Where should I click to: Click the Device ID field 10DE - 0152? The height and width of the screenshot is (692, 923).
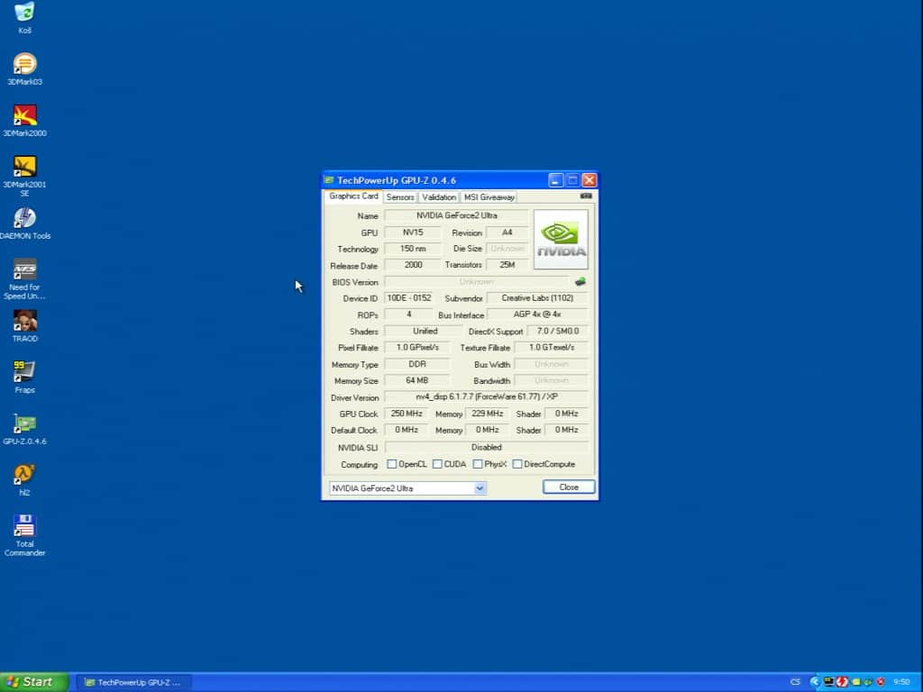coord(409,298)
